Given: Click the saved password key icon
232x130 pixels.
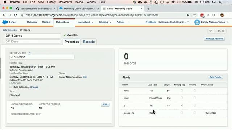Looking at the screenshot, I should pos(188,15).
